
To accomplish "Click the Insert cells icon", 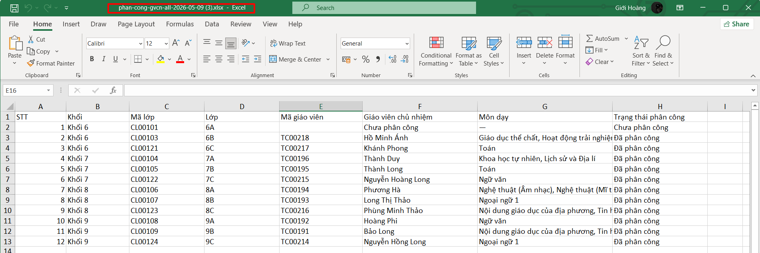I will tap(524, 42).
